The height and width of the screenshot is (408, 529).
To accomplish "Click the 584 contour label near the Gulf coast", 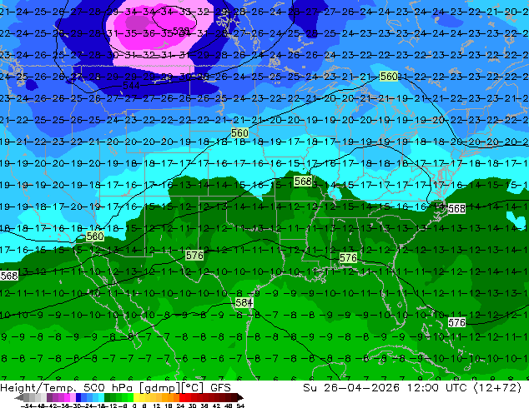I will point(244,303).
